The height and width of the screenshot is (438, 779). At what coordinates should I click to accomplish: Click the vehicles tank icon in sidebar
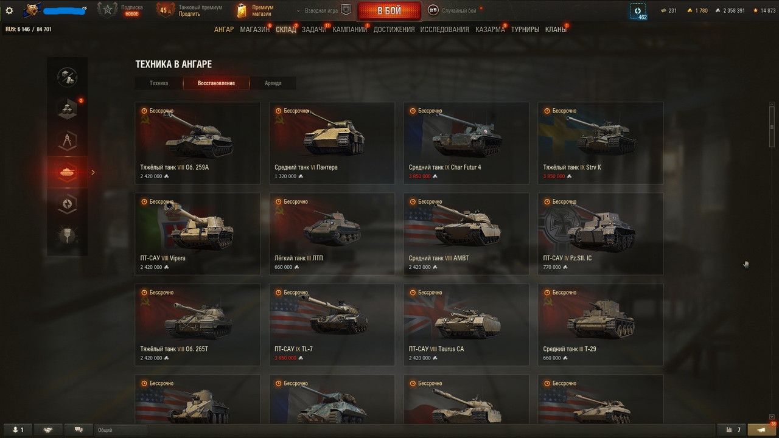tap(68, 173)
